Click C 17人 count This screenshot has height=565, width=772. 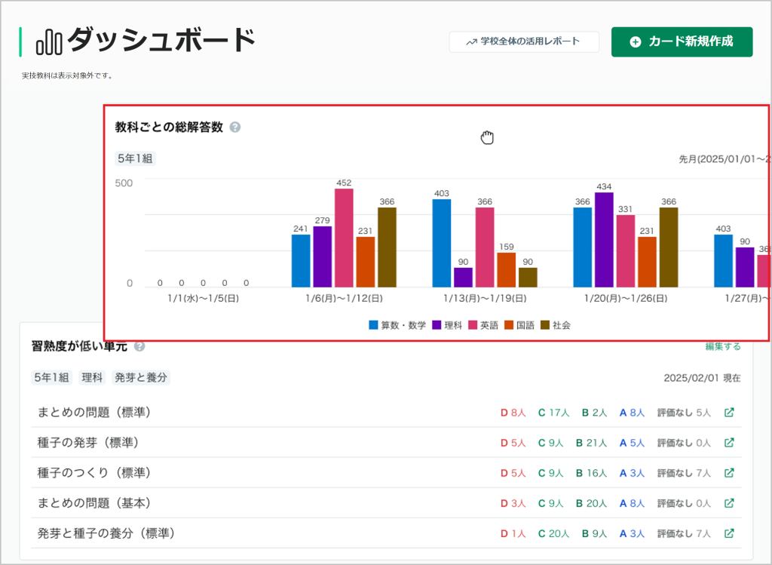553,413
